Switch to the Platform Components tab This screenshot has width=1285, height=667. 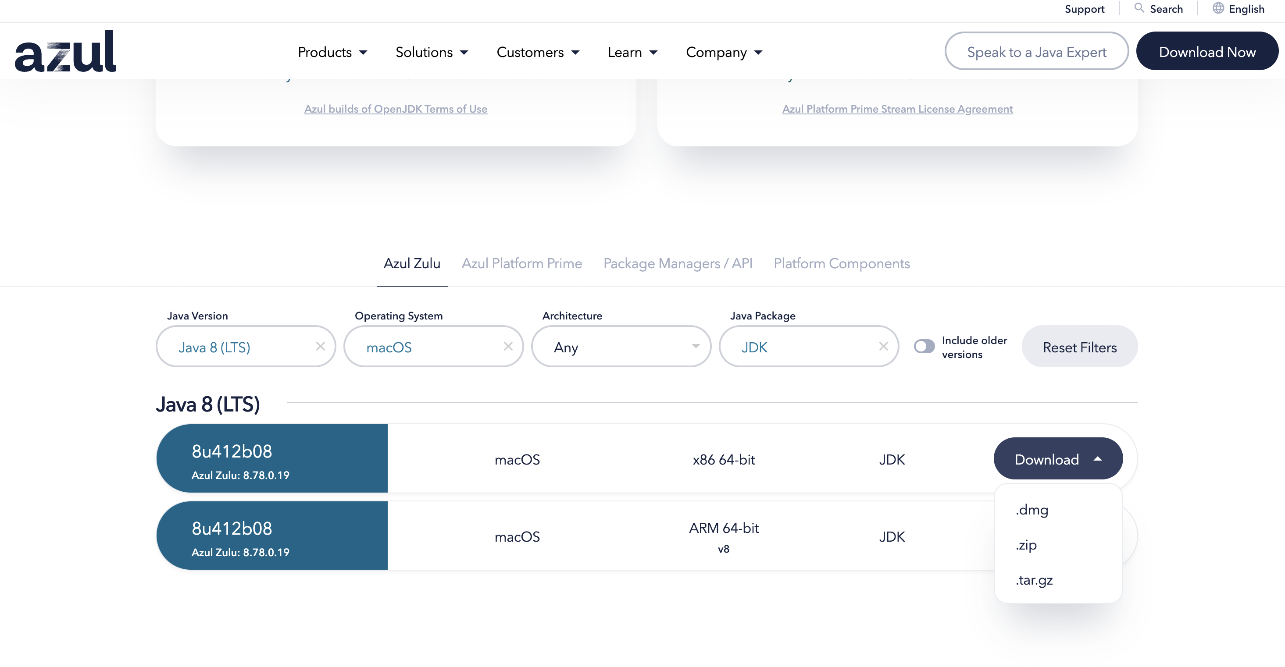tap(842, 263)
